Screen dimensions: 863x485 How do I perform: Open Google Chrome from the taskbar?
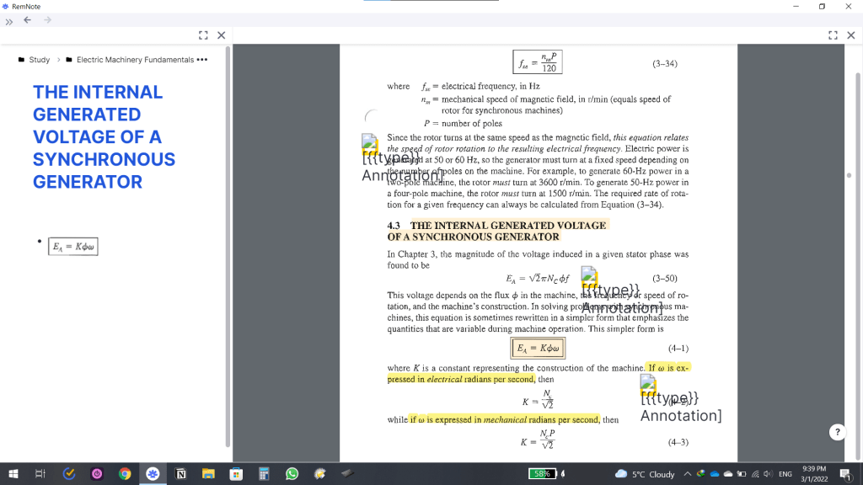[125, 474]
